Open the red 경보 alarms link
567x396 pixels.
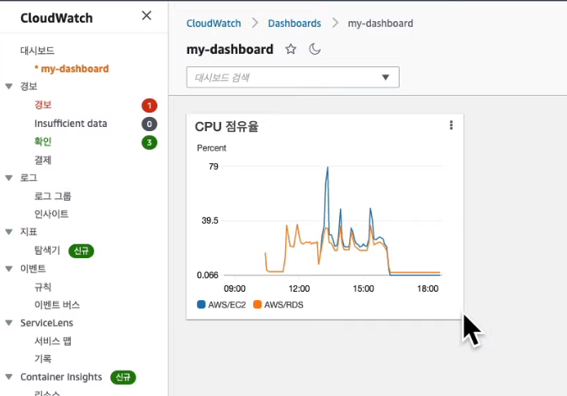[43, 105]
